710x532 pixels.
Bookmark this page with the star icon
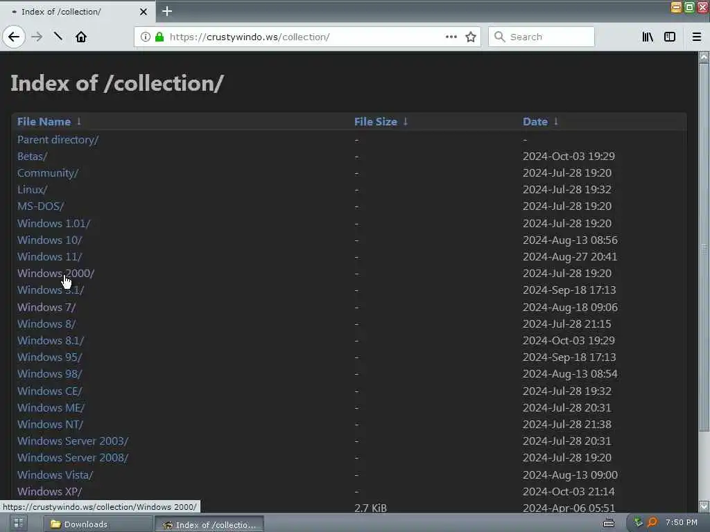(471, 37)
